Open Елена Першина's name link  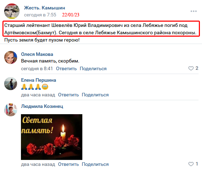(38, 80)
